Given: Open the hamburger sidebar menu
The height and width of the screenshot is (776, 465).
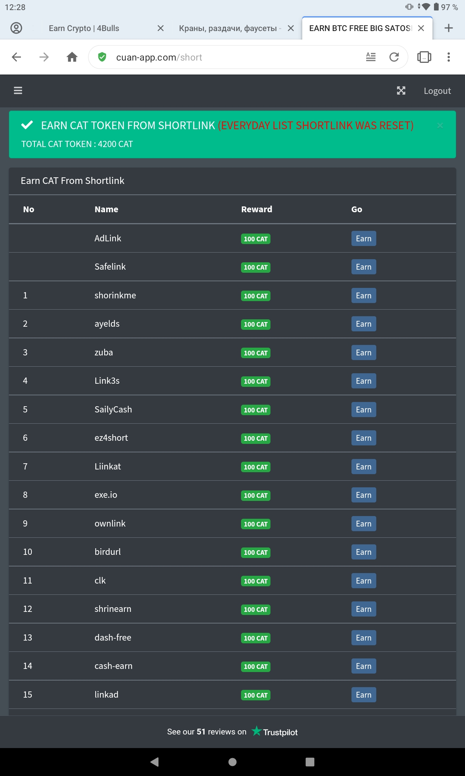Looking at the screenshot, I should tap(18, 90).
